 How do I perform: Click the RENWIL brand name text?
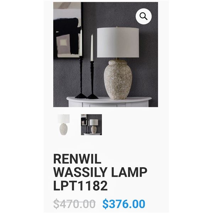(x=77, y=159)
